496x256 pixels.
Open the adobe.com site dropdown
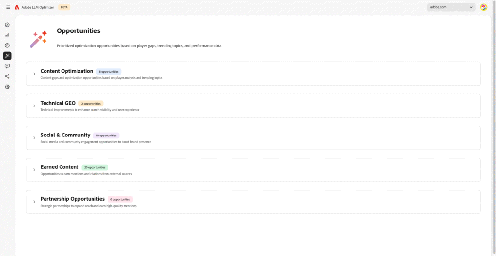451,7
